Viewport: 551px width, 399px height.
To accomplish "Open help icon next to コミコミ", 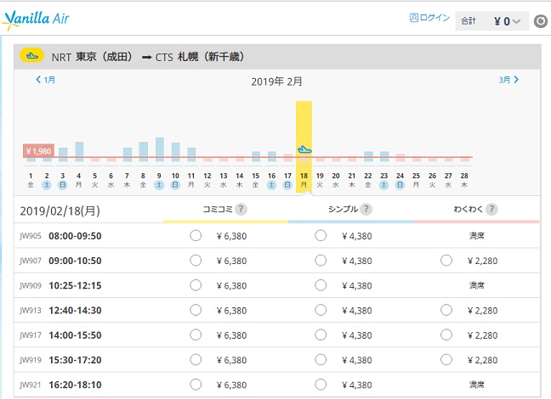I will [x=241, y=209].
